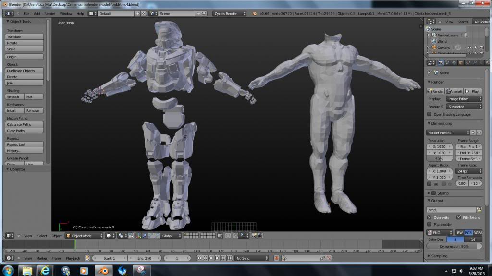This screenshot has width=492, height=276.
Task: Set shading to Smooth
Action: [x=14, y=96]
